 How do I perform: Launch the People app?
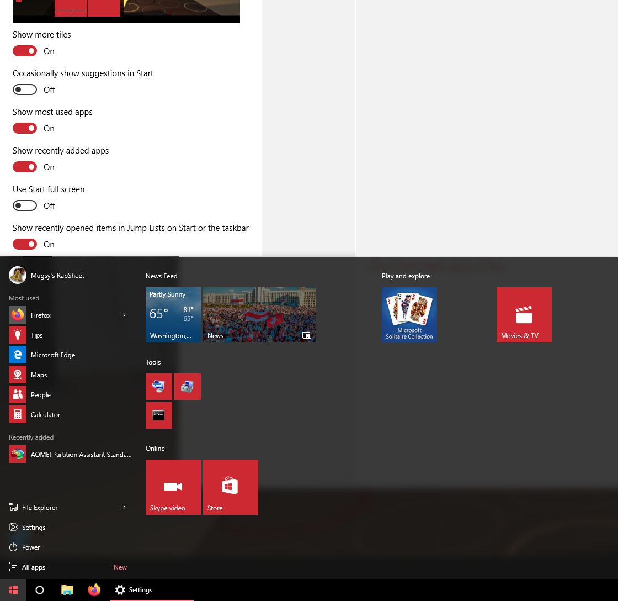coord(69,394)
